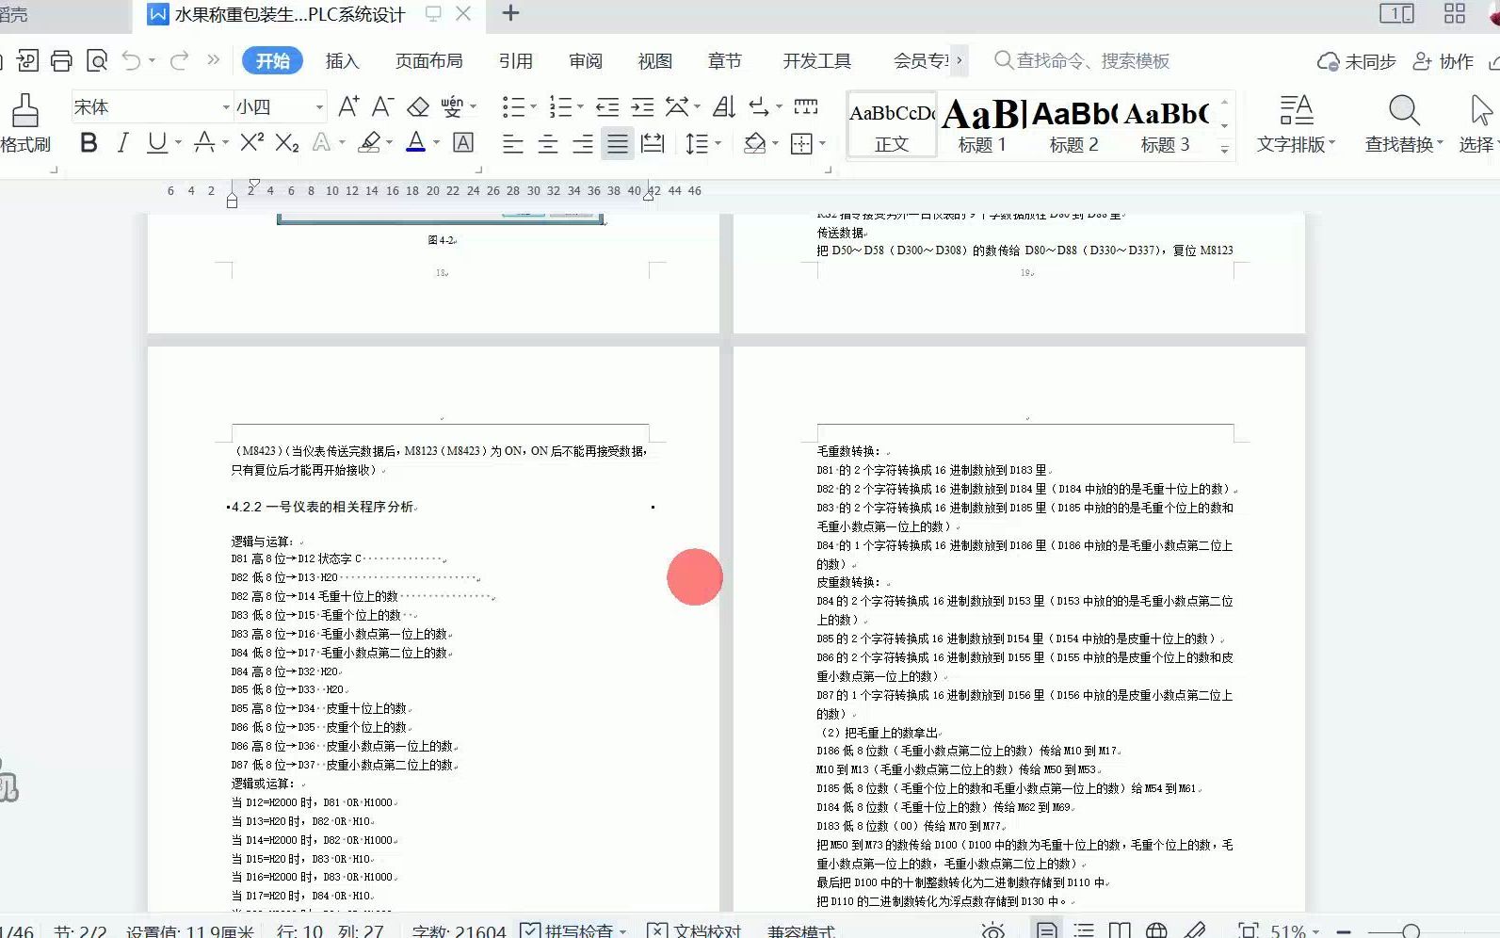Increase paragraph indent

pos(642,106)
